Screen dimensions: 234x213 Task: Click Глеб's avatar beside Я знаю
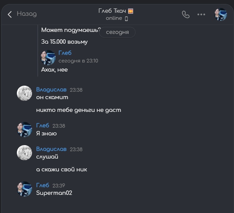click(24, 129)
